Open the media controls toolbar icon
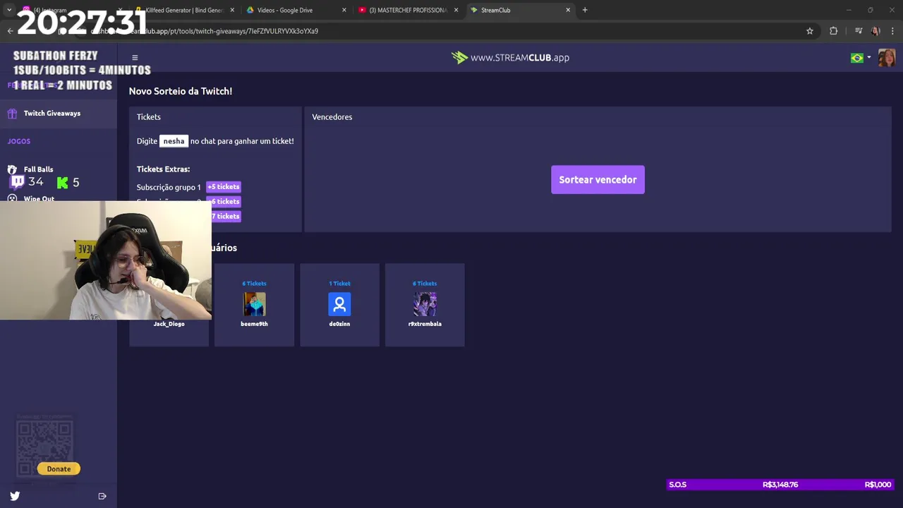Image resolution: width=903 pixels, height=508 pixels. click(x=859, y=31)
